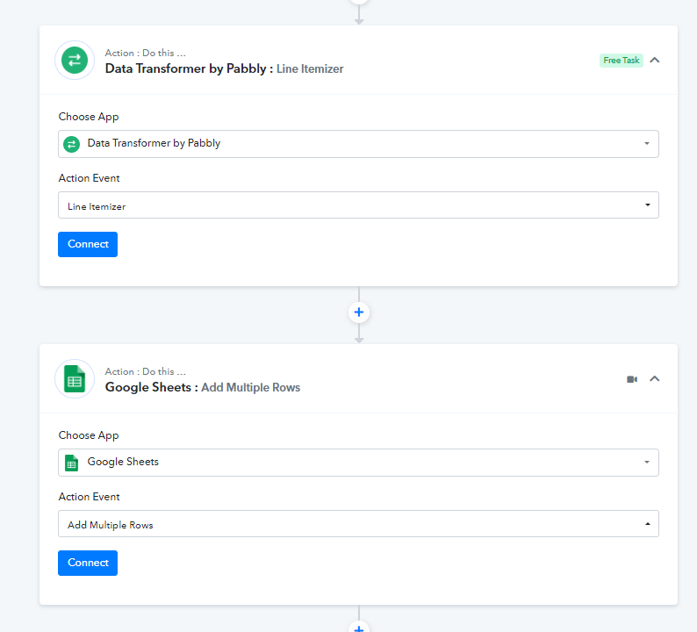Click the Action Event label above Line Itemizer
The width and height of the screenshot is (697, 632).
pos(89,178)
